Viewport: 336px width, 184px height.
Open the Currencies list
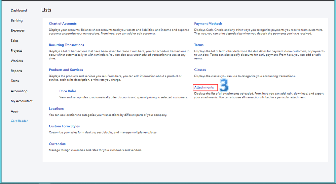coord(57,144)
